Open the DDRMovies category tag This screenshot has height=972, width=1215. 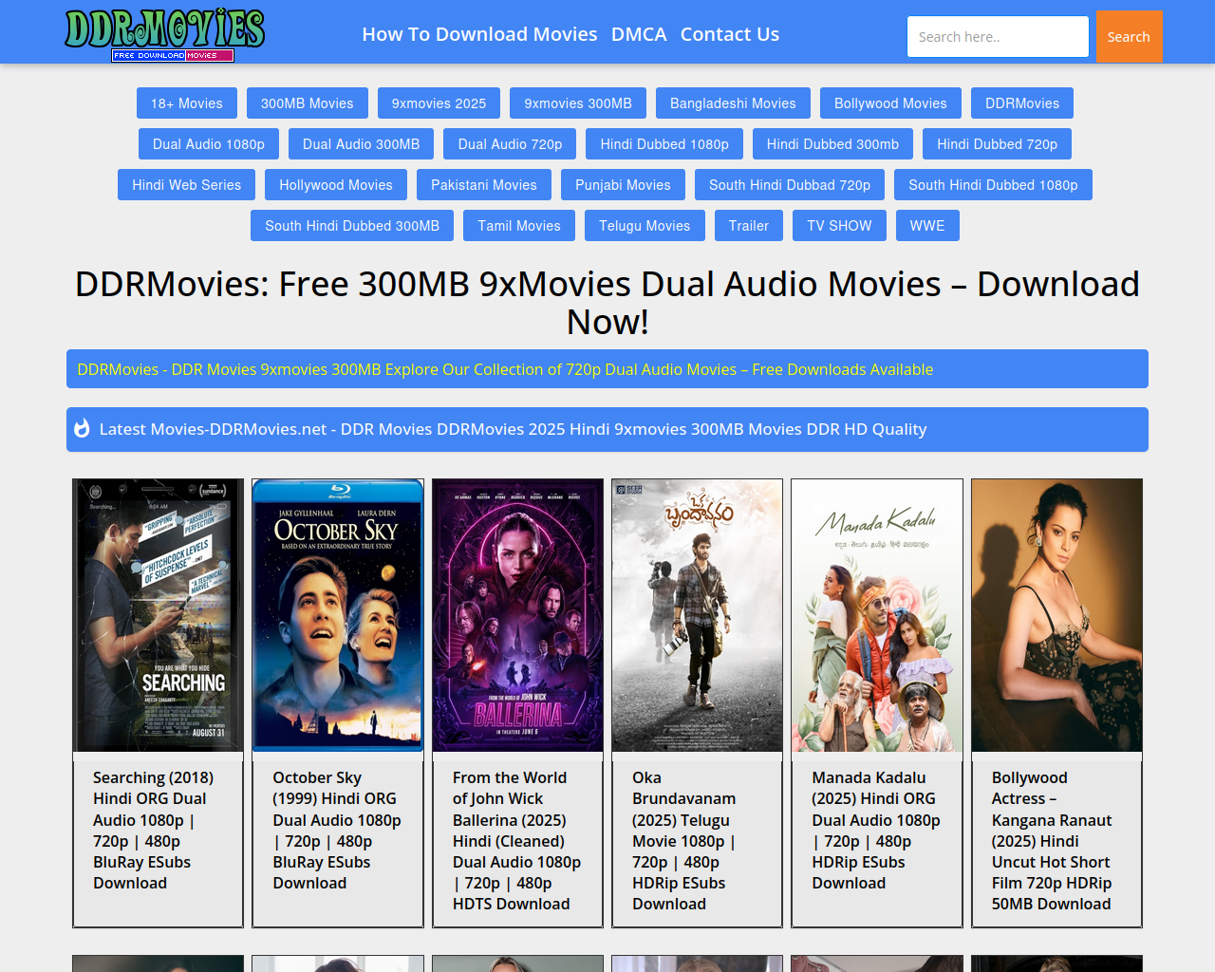[1022, 103]
